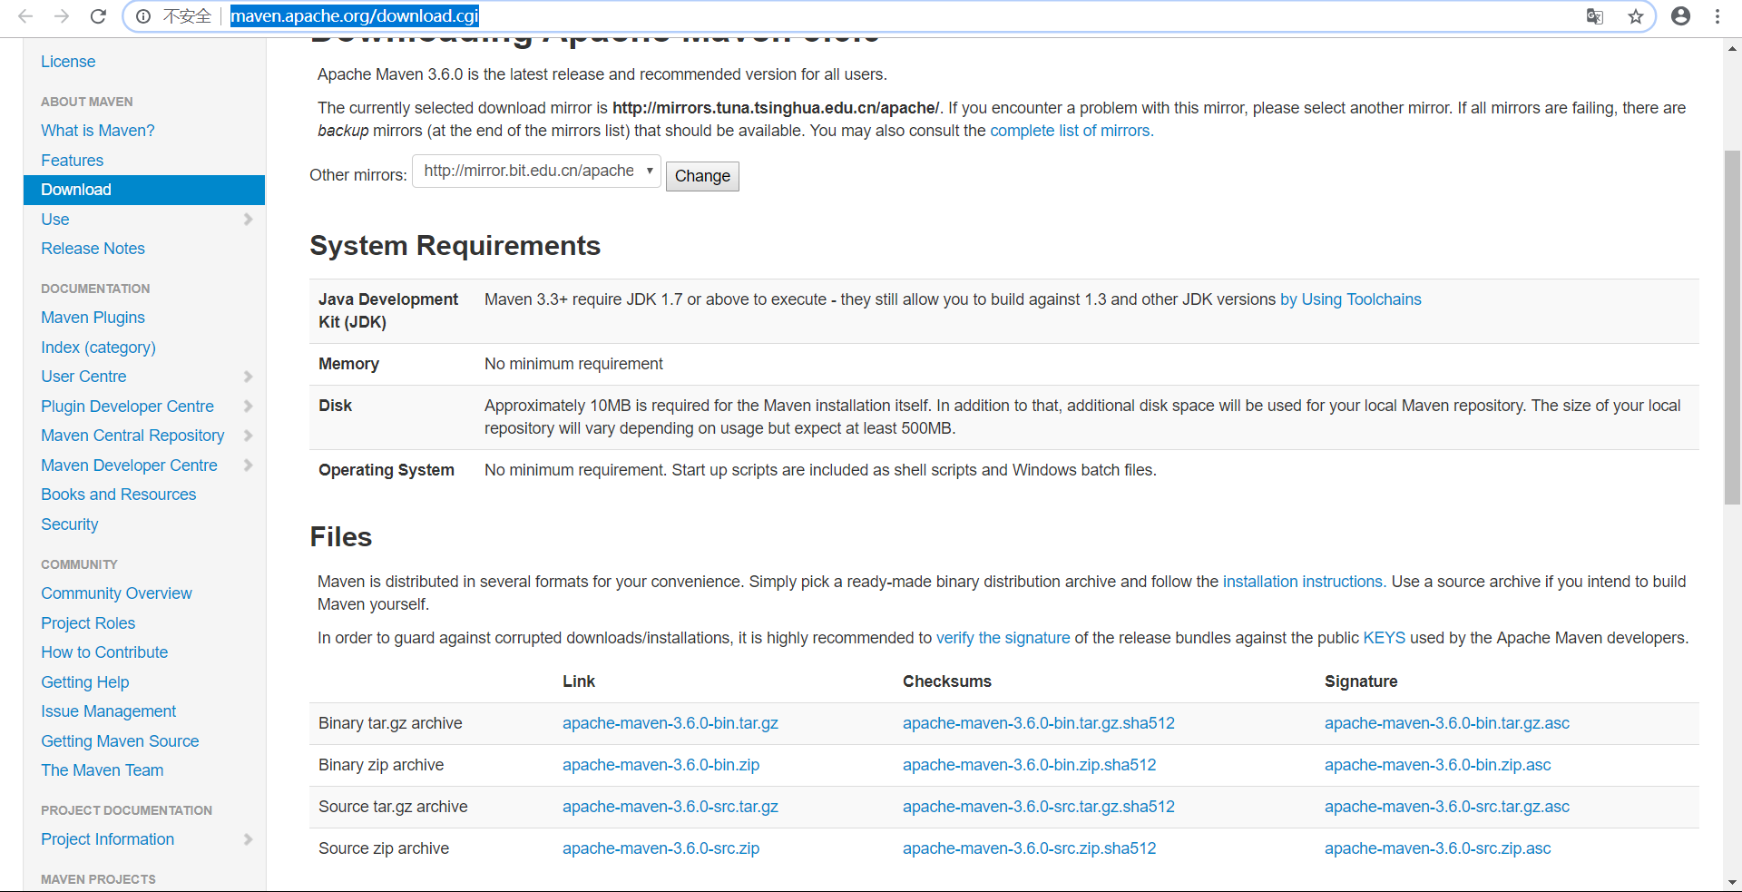Open apache-maven-3.6.0-src.zip.sha512 checksum
Screen dimensions: 1742x892
coord(1030,848)
